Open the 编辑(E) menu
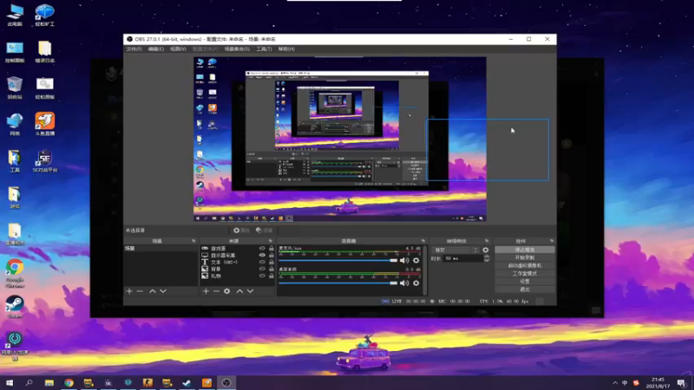 pyautogui.click(x=156, y=49)
